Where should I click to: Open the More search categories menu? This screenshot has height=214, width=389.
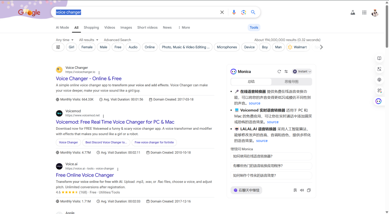pos(184,27)
